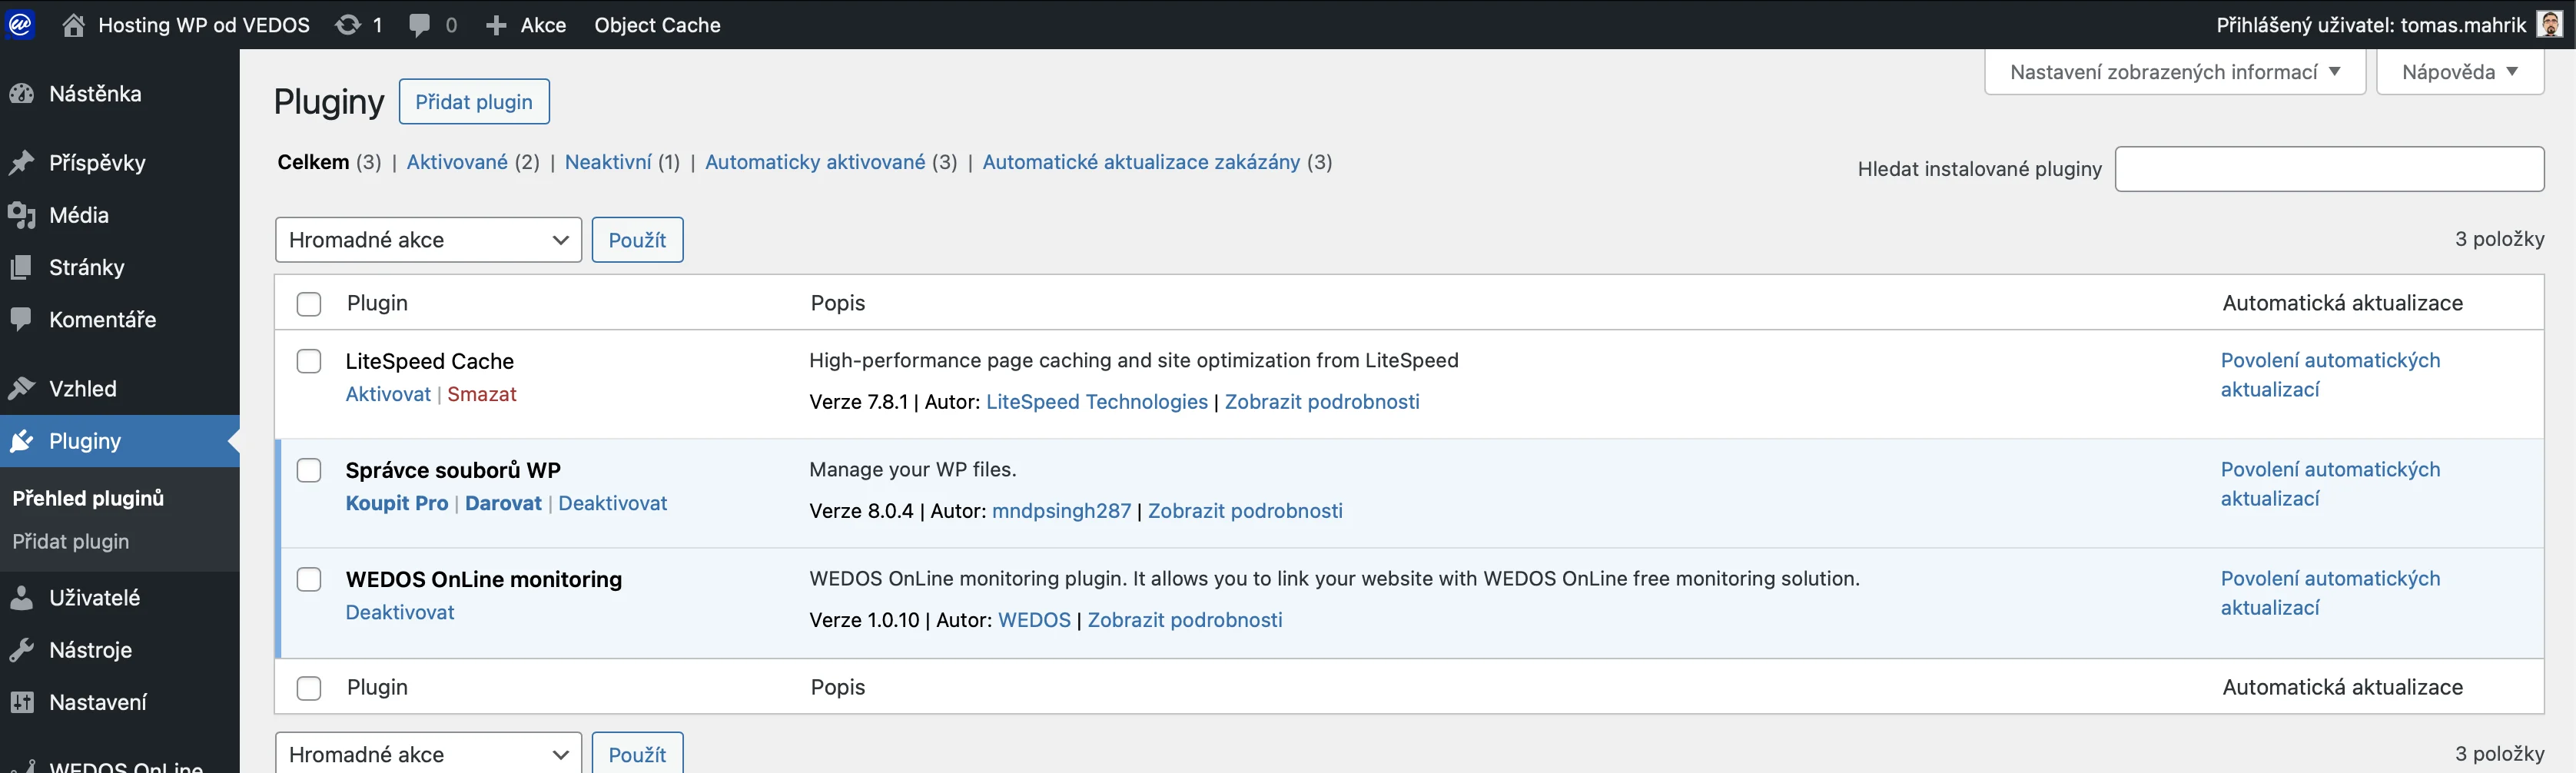The height and width of the screenshot is (773, 2576).
Task: Open the updates icon showing 1
Action: [347, 25]
